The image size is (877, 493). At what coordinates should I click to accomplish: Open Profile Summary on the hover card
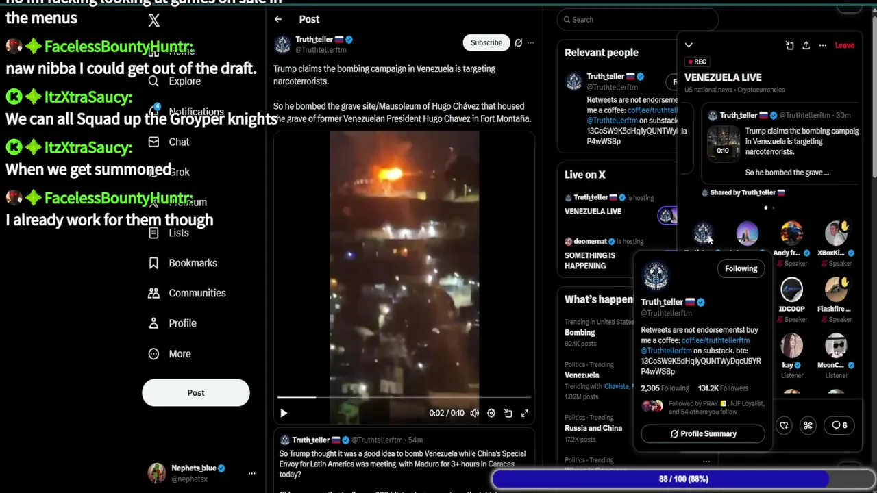(x=703, y=433)
